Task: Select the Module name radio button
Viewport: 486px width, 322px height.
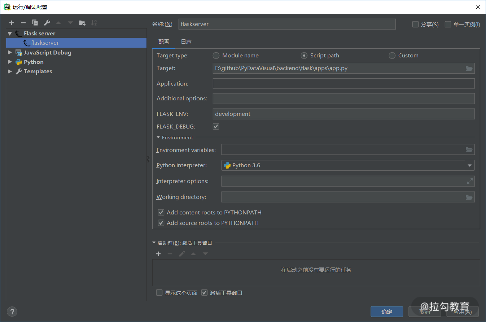Action: [216, 56]
